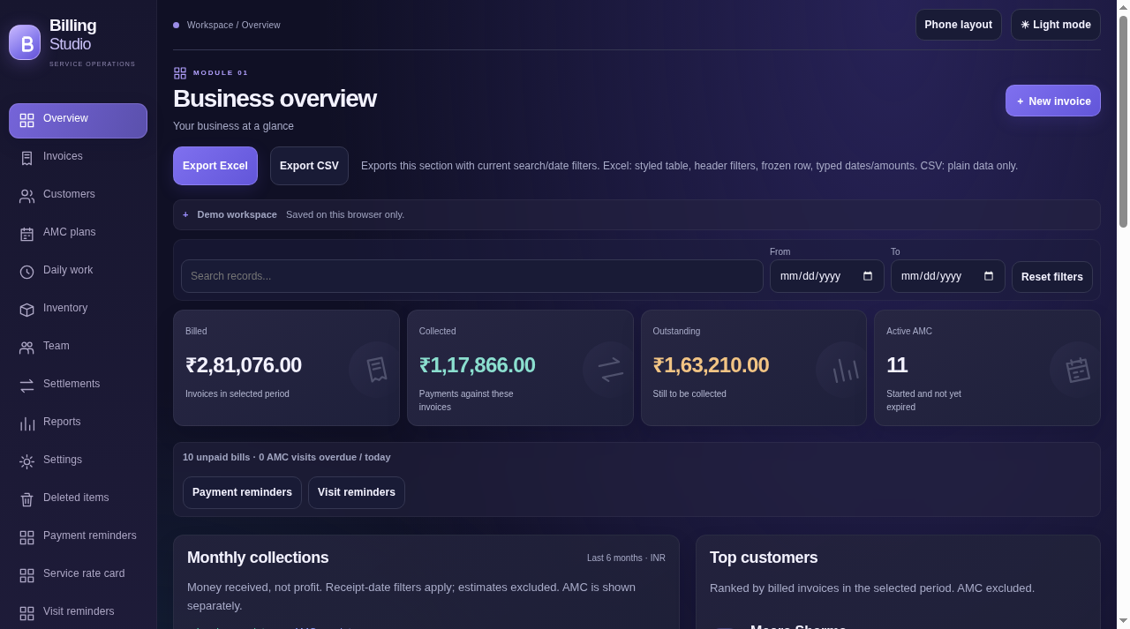Open Visit reminders from the unpaid bills panel
Image resolution: width=1130 pixels, height=629 pixels.
click(x=357, y=492)
